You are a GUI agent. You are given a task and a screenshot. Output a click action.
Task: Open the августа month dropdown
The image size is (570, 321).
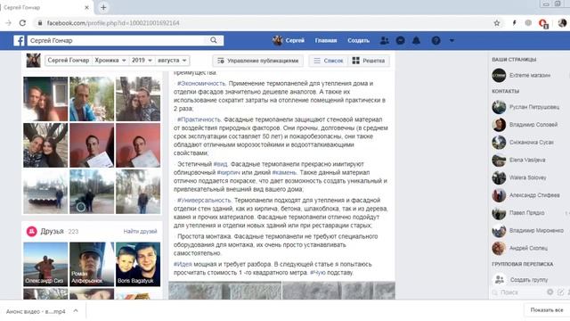[x=172, y=61]
